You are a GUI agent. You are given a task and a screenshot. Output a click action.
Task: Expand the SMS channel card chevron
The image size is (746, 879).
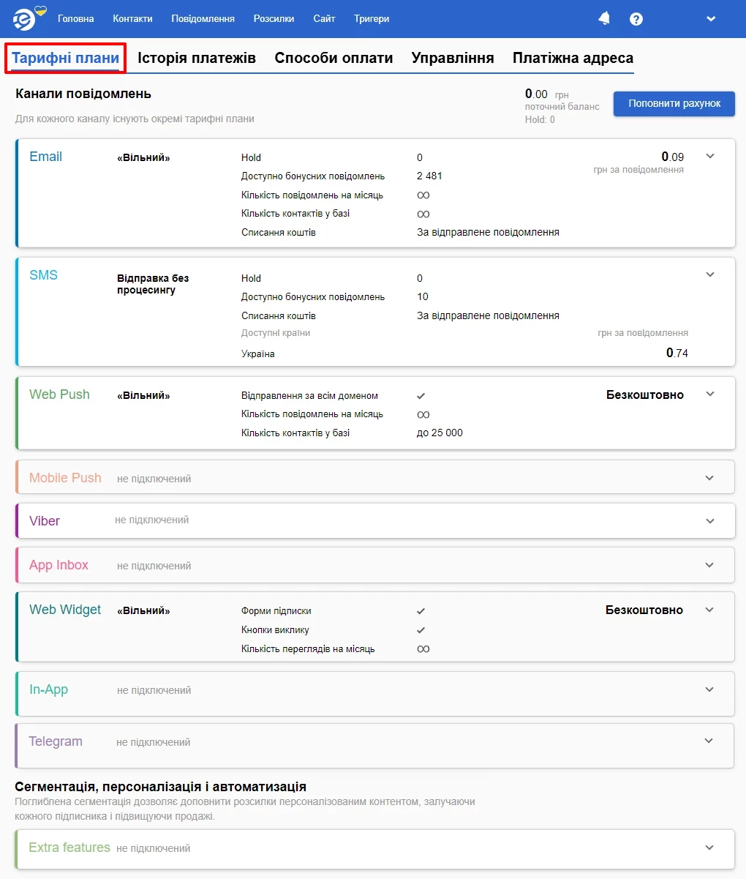tap(709, 275)
